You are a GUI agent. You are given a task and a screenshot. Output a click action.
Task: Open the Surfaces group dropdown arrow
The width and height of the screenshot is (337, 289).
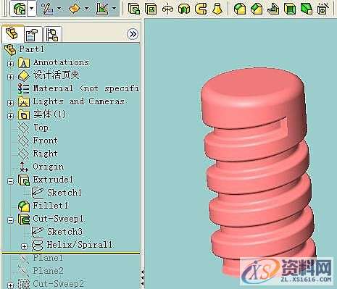(86, 9)
